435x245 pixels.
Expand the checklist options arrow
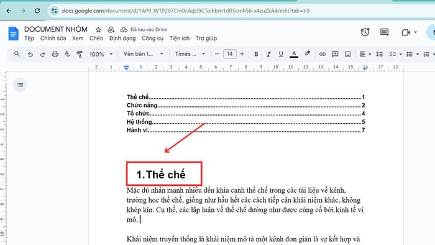pyautogui.click(x=401, y=54)
